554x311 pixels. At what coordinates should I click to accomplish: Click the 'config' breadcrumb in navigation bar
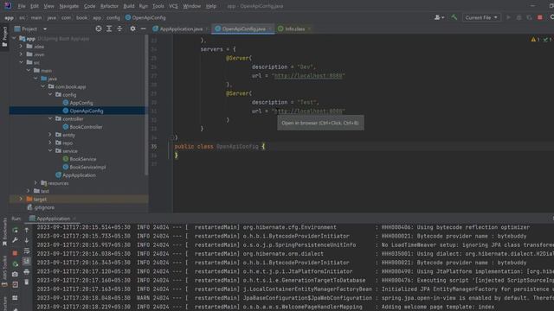(113, 17)
